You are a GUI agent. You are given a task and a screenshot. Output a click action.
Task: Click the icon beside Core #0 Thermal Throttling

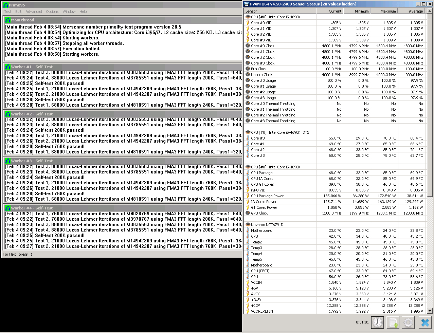click(248, 104)
